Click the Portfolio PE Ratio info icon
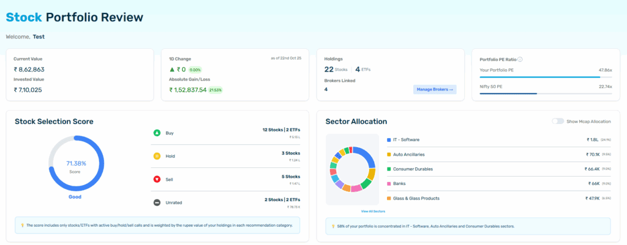Screen dimensions: 627x245 [520, 59]
